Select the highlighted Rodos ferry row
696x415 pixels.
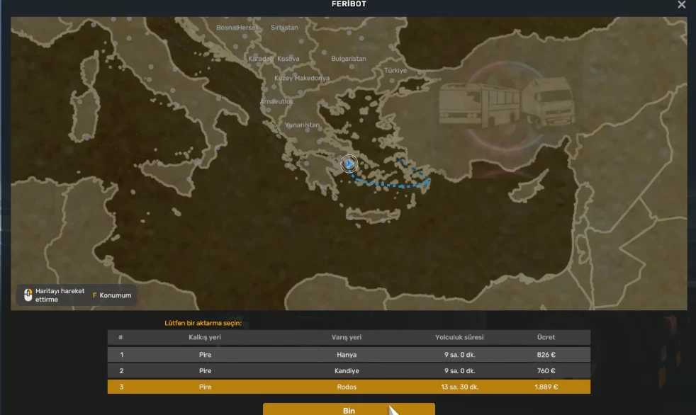pyautogui.click(x=347, y=387)
